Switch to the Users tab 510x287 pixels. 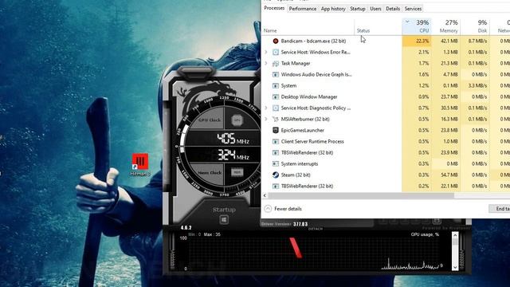tap(375, 9)
